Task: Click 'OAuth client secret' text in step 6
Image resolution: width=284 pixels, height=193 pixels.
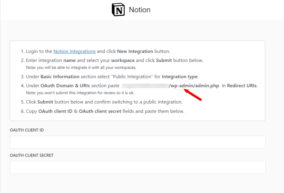Action: pyautogui.click(x=100, y=111)
